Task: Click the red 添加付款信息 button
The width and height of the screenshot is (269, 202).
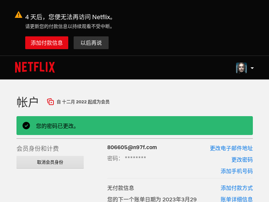Action: click(x=47, y=43)
